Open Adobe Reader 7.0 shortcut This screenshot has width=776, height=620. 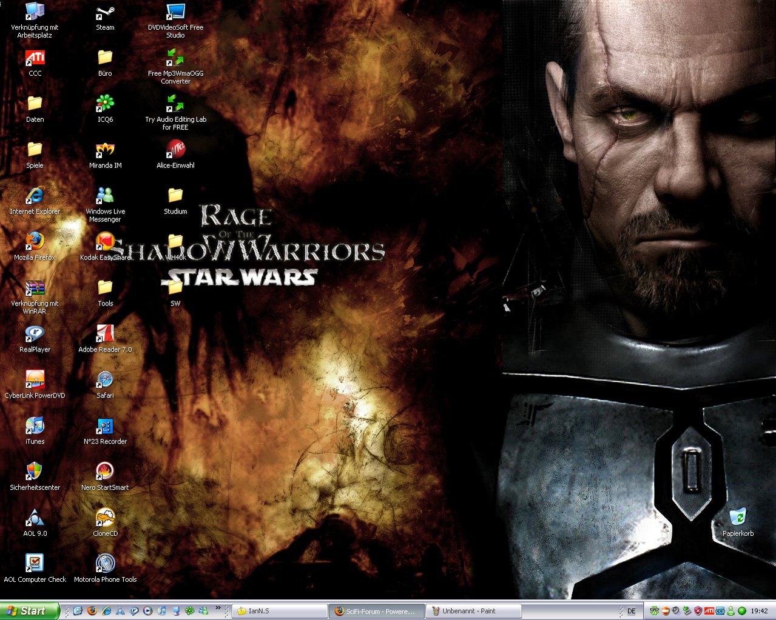(x=105, y=335)
